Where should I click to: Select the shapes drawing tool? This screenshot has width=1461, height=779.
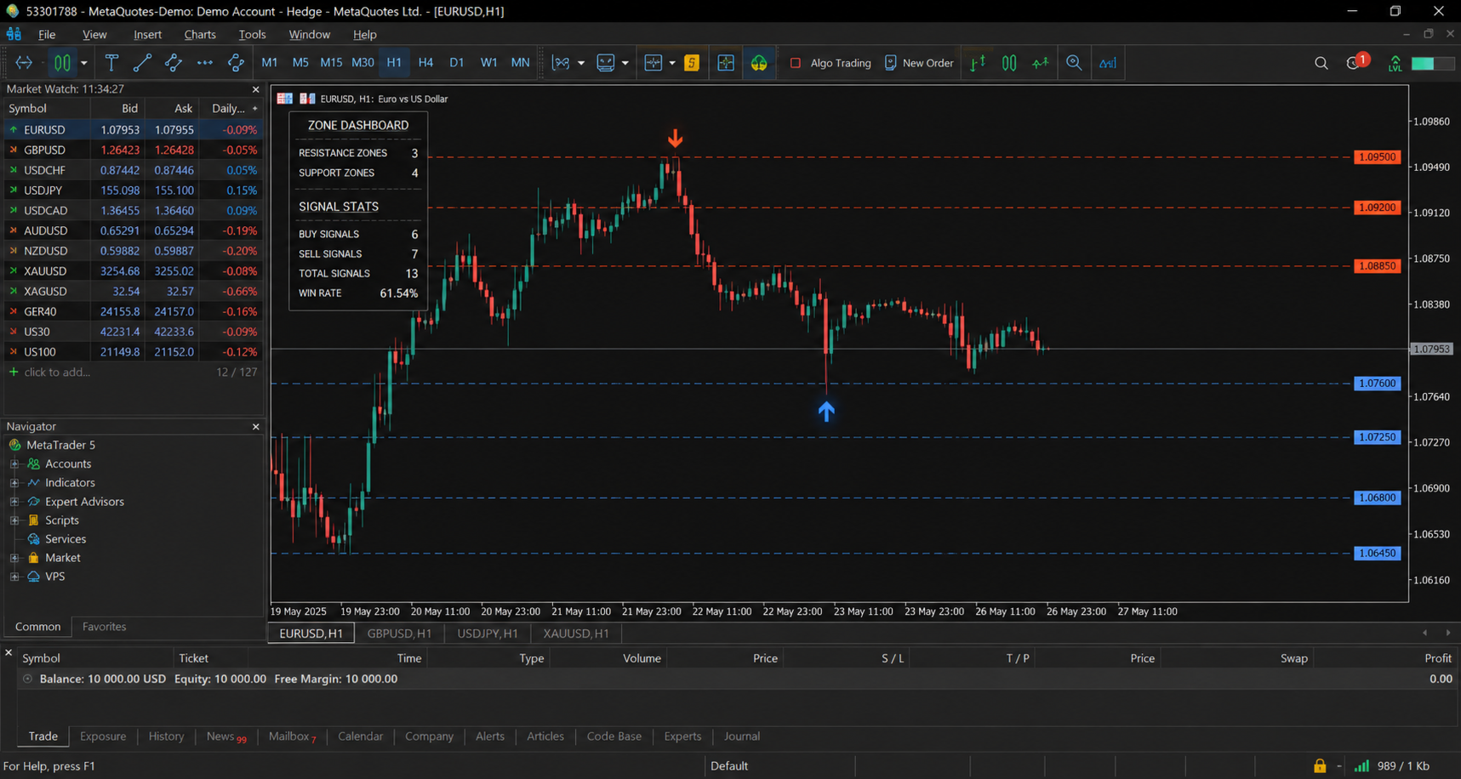(x=236, y=63)
